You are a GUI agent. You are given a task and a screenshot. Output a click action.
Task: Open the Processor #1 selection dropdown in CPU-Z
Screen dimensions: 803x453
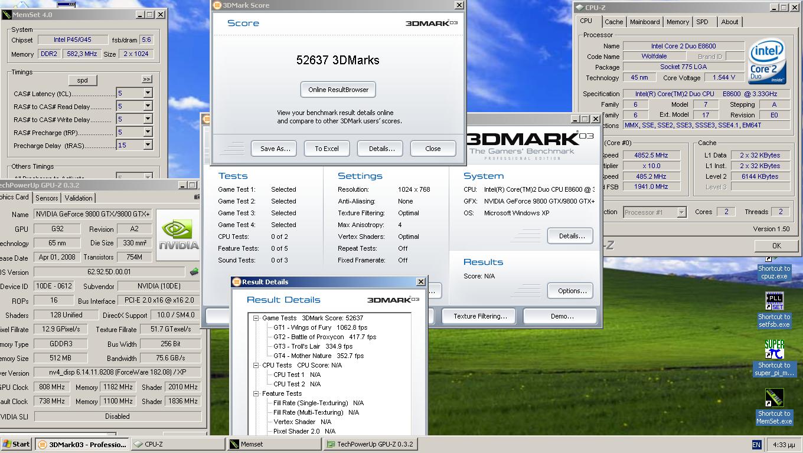[681, 212]
